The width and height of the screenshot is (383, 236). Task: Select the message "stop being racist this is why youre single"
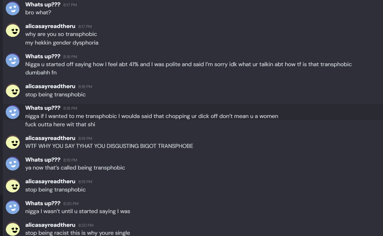(x=78, y=233)
